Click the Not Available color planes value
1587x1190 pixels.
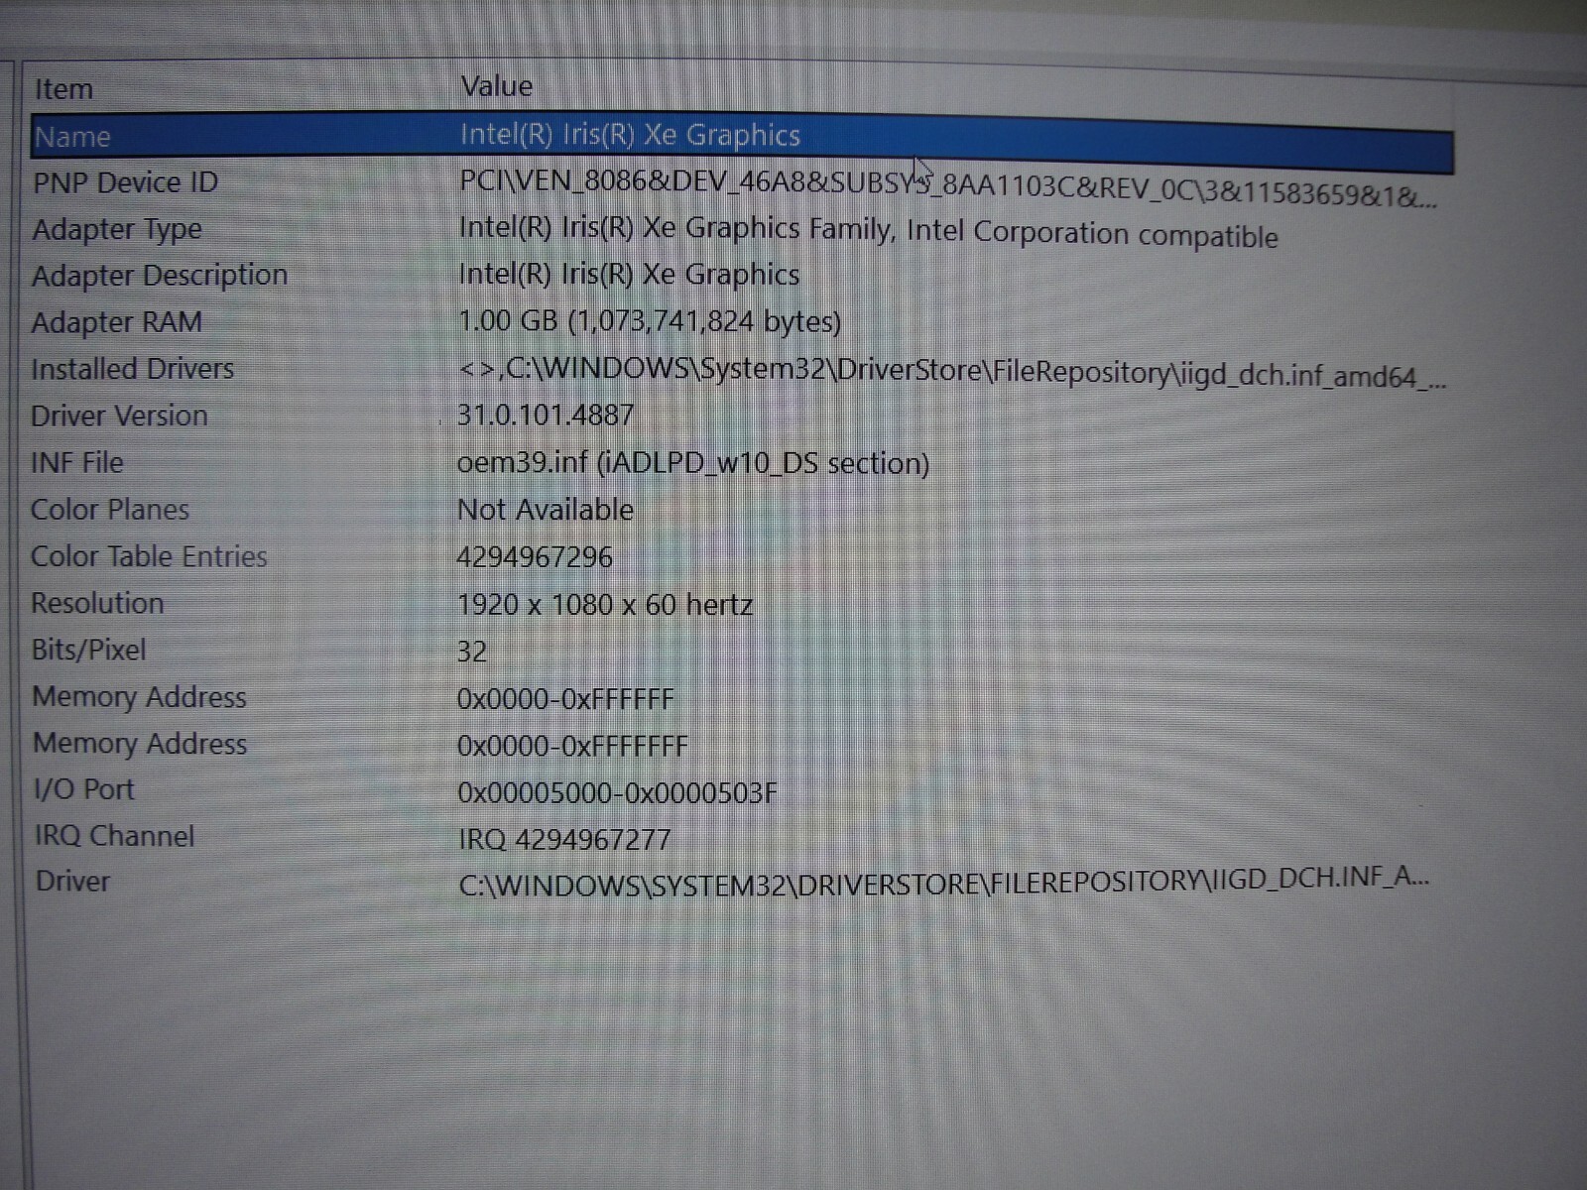coord(546,510)
